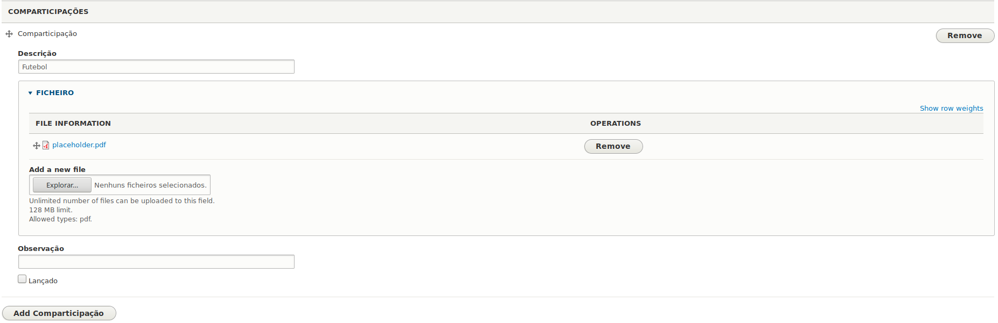Tick the Lançado checkbox

click(22, 279)
